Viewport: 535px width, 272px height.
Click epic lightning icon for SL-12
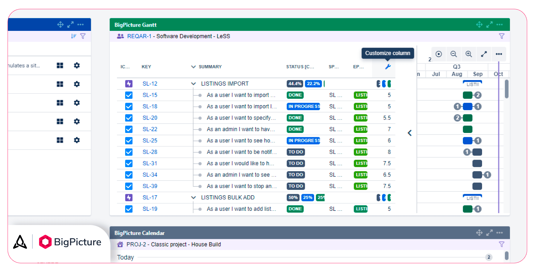point(129,83)
